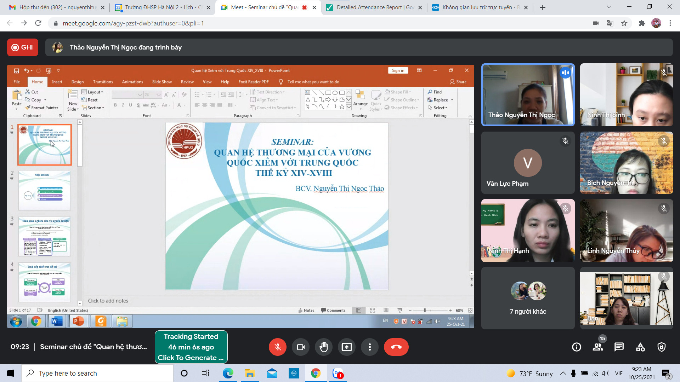Raise hand in Meet
Viewport: 680px width, 382px height.
tap(324, 347)
